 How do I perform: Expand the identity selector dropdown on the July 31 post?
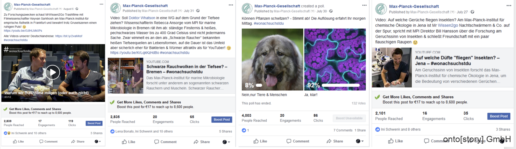pos(226,142)
